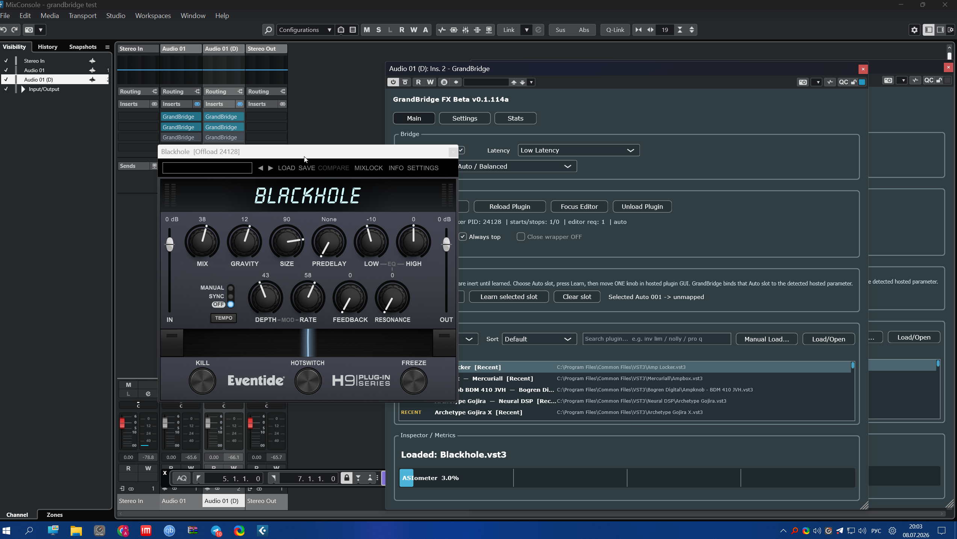Open the GrandBridge preset browser dropdown arrow
Screen dimensions: 957x539
click(x=531, y=82)
